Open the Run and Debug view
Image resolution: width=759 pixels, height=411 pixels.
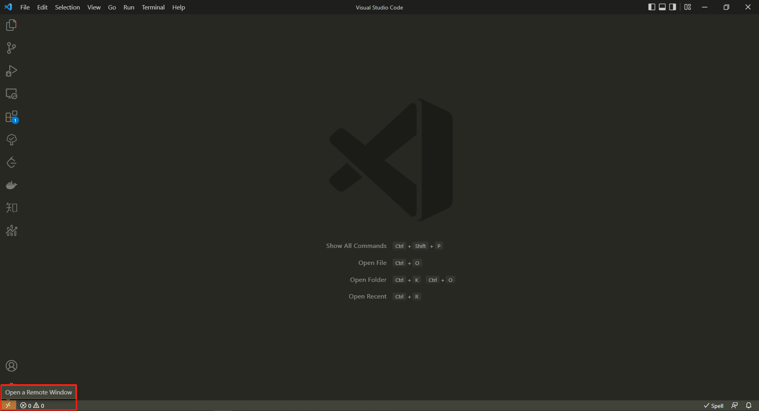coord(11,71)
